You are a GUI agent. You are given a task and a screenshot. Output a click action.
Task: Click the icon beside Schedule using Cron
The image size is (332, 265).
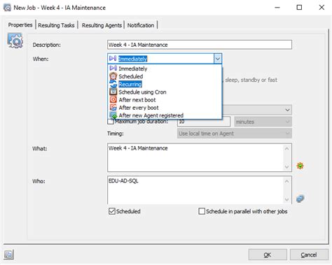113,92
